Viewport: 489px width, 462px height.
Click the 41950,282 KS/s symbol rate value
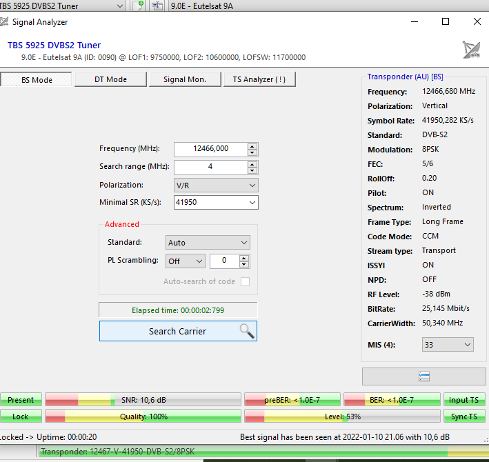click(x=448, y=121)
